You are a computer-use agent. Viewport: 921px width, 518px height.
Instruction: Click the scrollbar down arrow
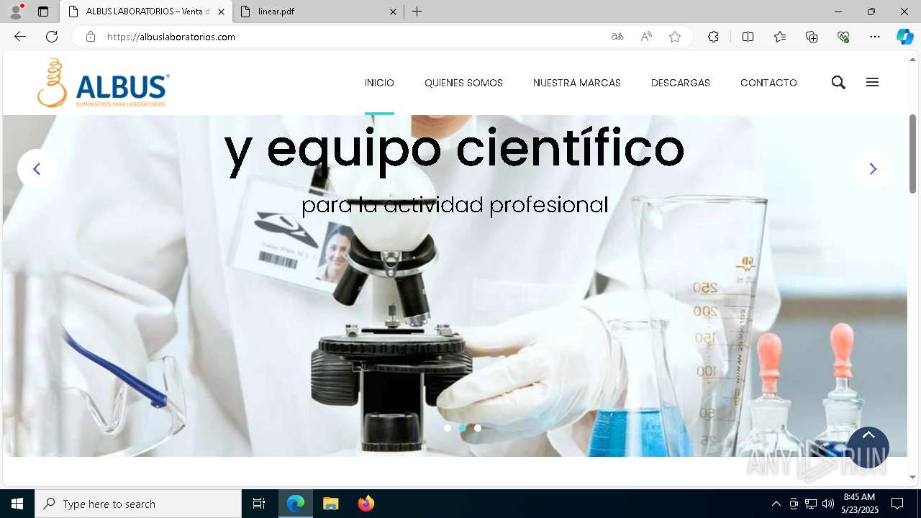(913, 477)
